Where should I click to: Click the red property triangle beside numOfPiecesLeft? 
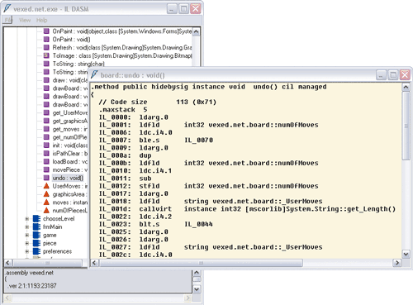[x=46, y=211]
